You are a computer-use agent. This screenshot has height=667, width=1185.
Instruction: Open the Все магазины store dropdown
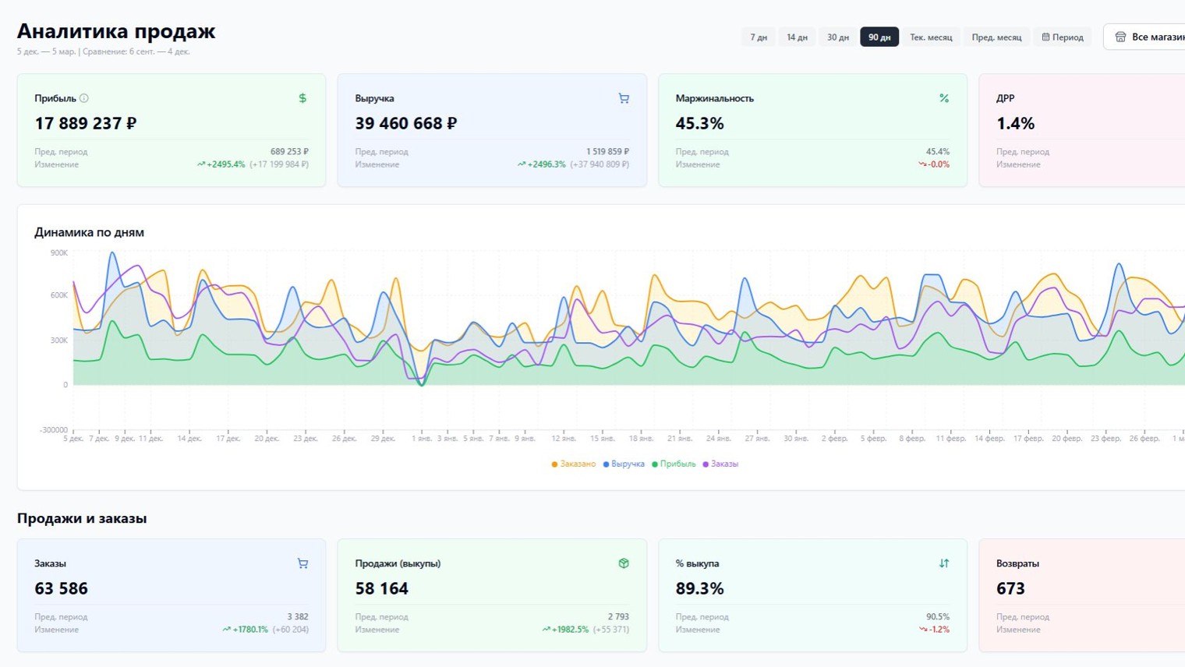(x=1144, y=37)
